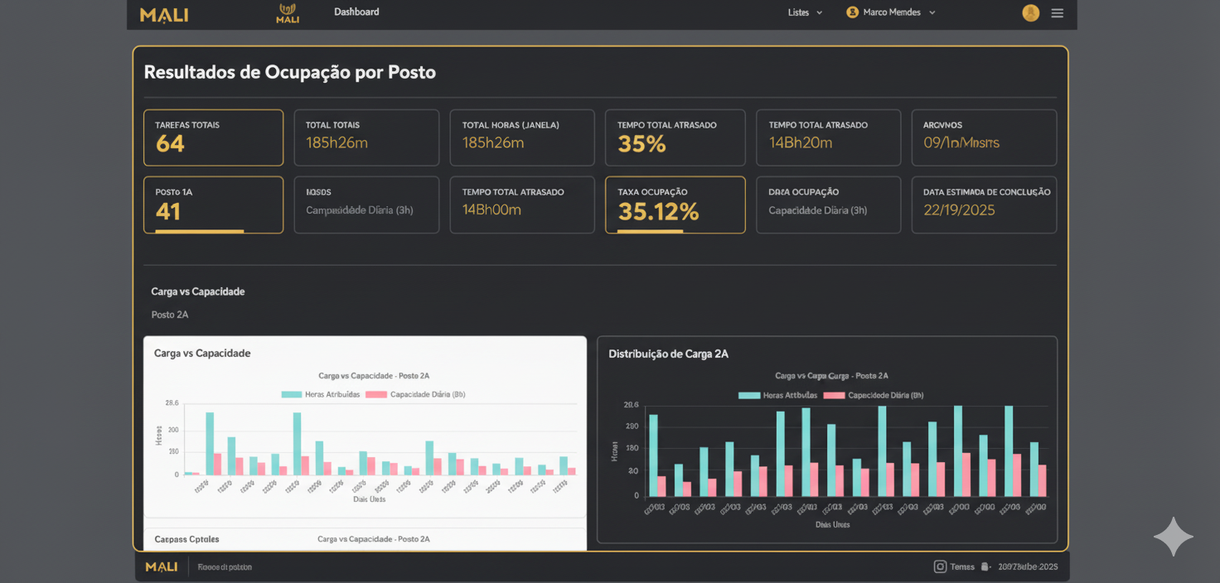Expand the Marco Memdes account dropdown

[x=891, y=12]
